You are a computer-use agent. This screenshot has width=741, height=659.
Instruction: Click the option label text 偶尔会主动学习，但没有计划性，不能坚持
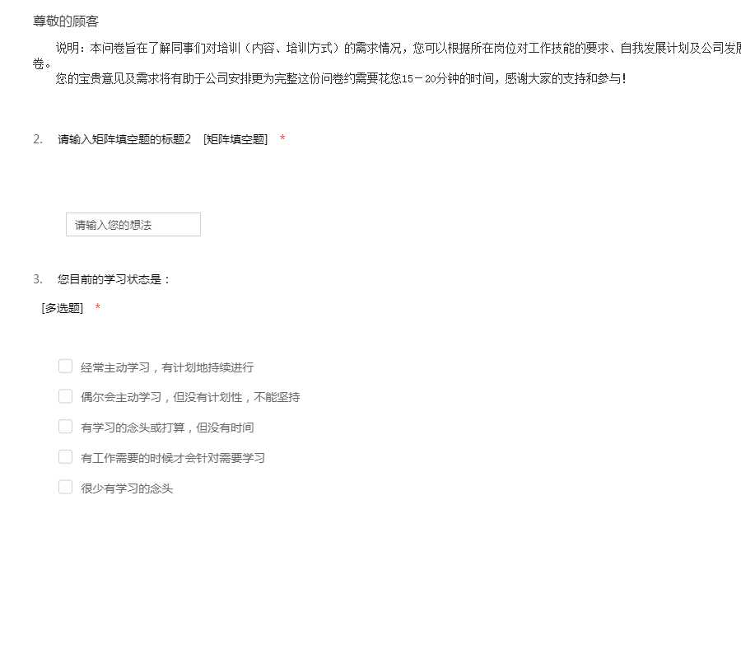tap(190, 397)
